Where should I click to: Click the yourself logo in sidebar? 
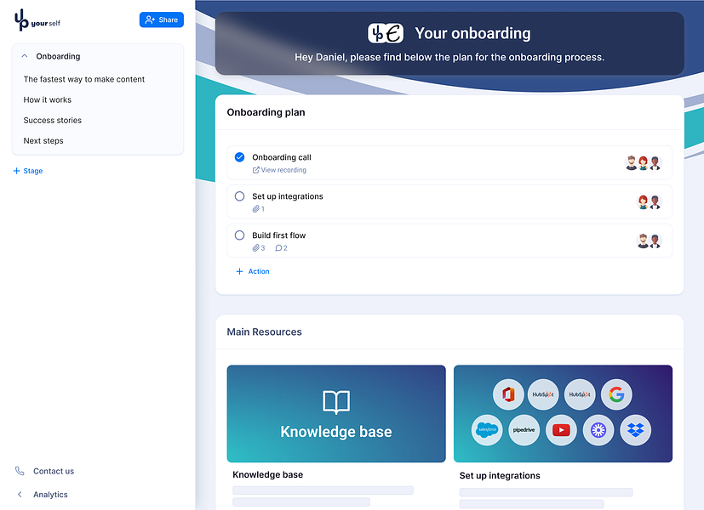tap(37, 20)
